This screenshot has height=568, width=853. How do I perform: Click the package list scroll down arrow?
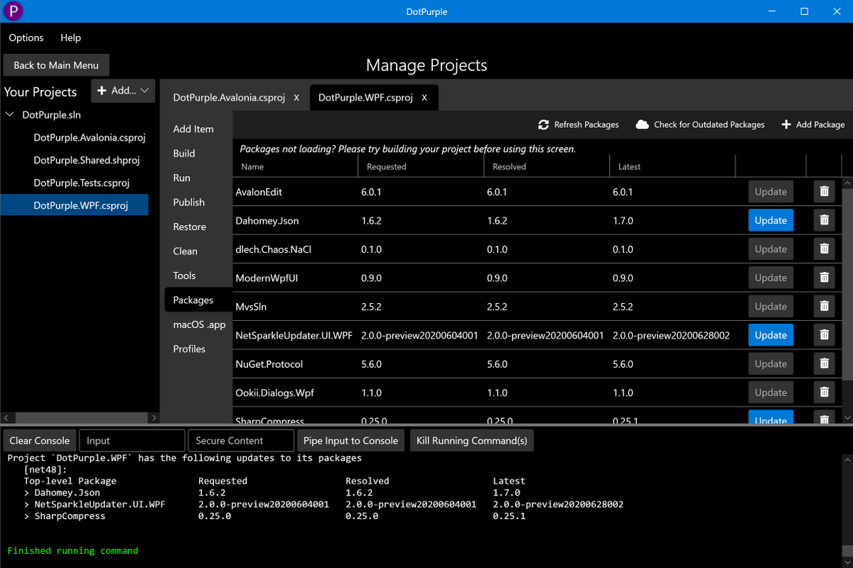pos(847,418)
